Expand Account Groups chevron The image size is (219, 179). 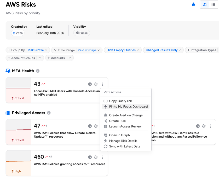pyautogui.click(x=40, y=58)
